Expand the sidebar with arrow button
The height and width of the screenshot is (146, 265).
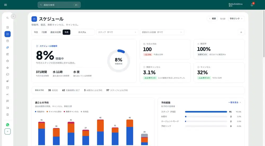[13, 16]
